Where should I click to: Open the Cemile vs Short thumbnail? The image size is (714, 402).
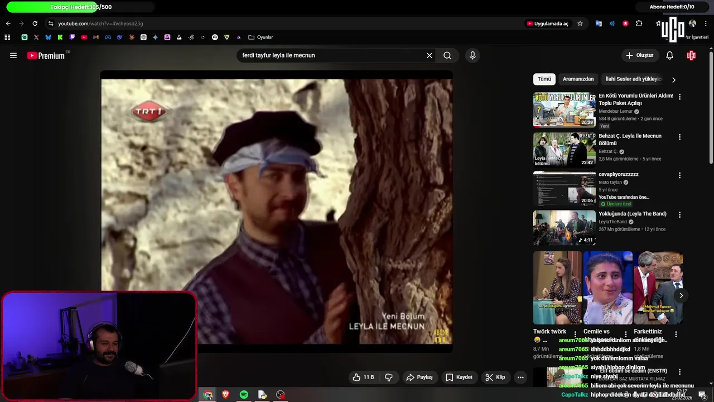[x=608, y=288]
